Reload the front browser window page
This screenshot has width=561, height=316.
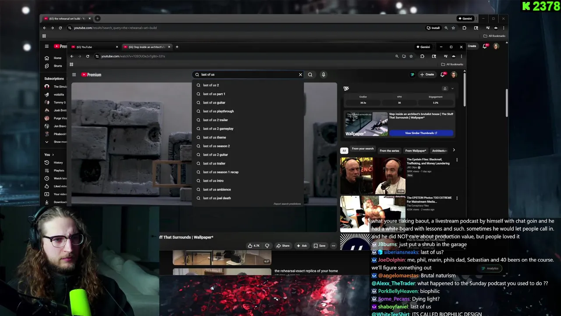coord(88,56)
